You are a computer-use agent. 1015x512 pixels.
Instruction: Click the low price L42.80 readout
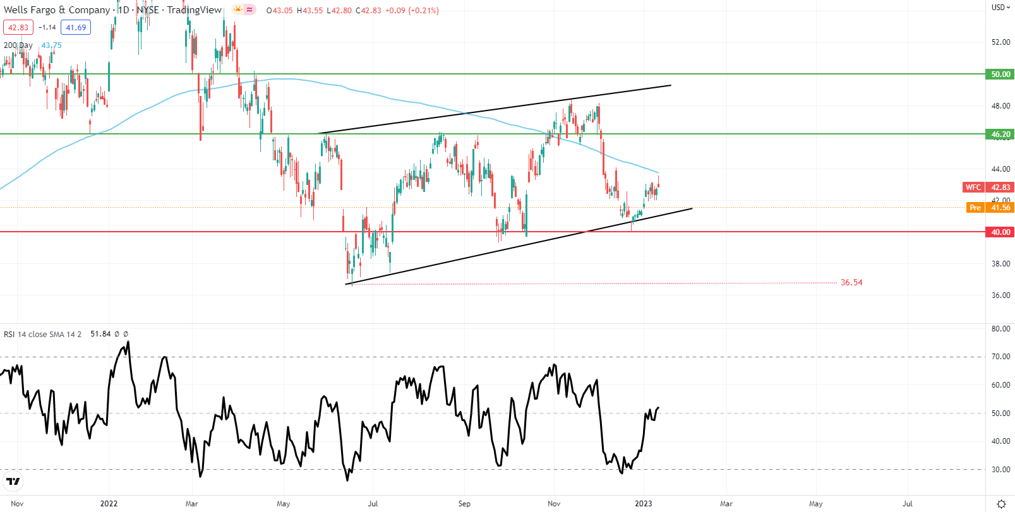[x=339, y=11]
